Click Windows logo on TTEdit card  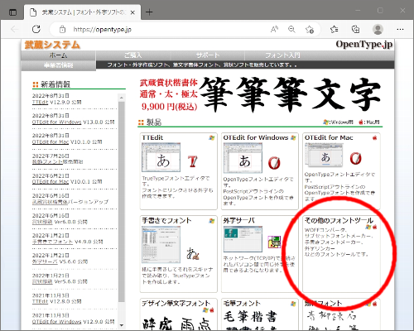[x=212, y=137]
